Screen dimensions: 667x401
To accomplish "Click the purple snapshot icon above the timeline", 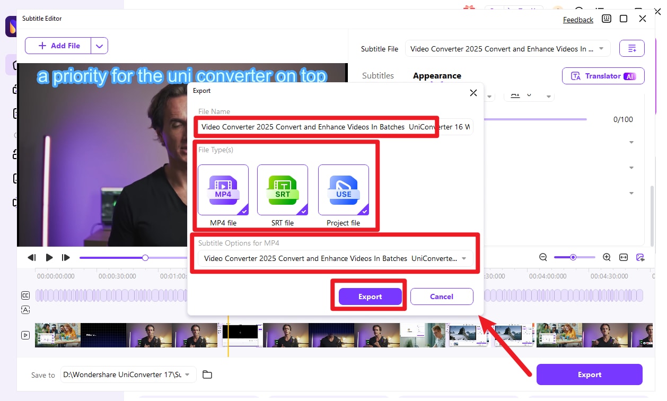I will [x=639, y=257].
